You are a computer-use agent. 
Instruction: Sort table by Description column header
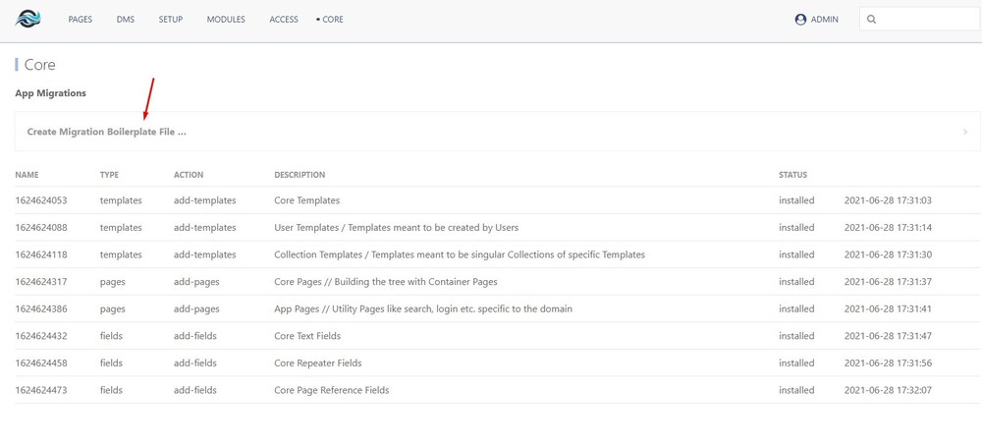(300, 175)
